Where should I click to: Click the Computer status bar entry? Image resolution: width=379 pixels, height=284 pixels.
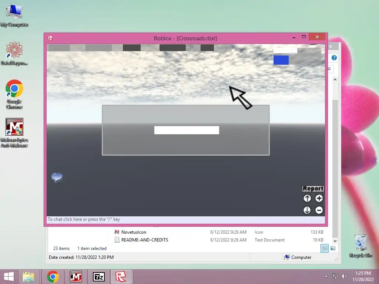(x=298, y=257)
